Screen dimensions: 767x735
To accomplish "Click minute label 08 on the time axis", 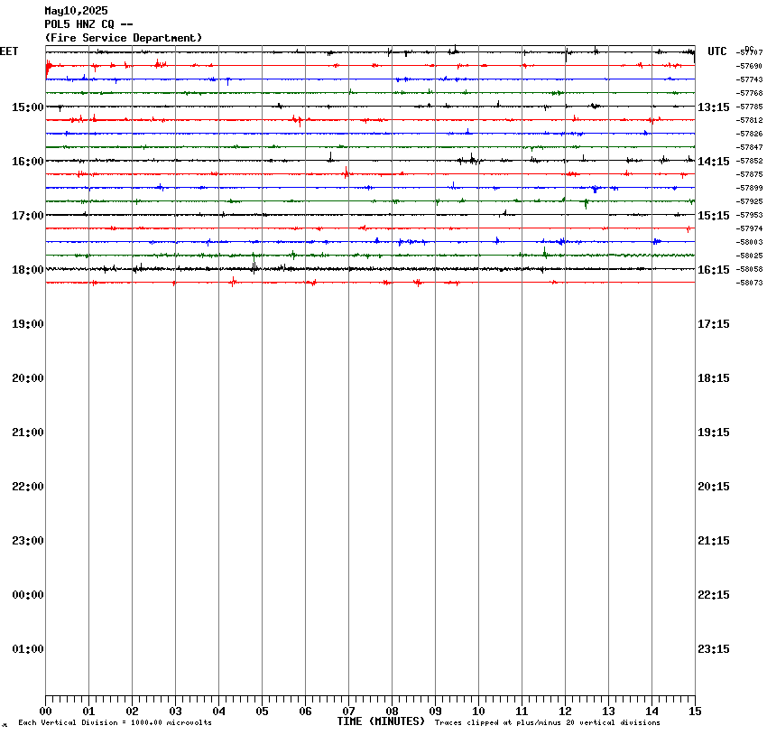I will [x=392, y=712].
